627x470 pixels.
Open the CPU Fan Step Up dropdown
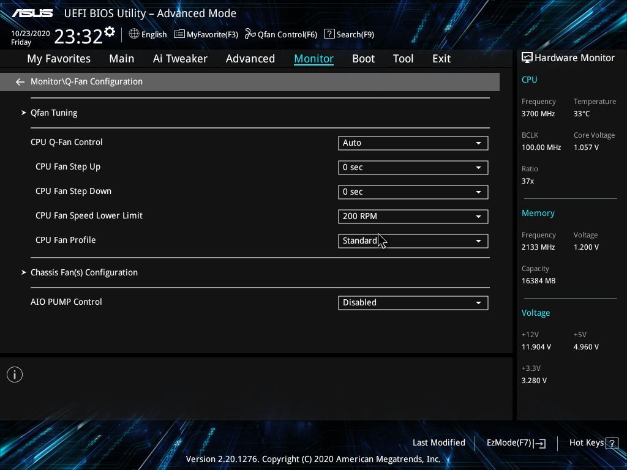coord(413,168)
